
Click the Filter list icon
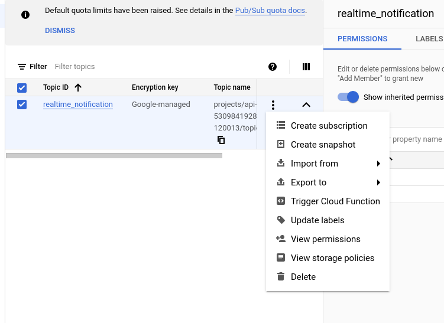point(22,67)
